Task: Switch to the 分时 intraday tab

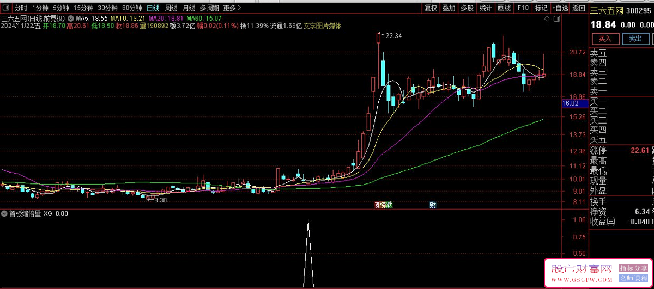Action: pyautogui.click(x=21, y=8)
